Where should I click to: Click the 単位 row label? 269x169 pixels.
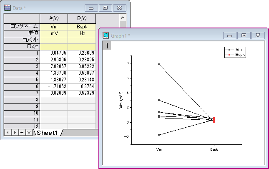(x=22, y=33)
